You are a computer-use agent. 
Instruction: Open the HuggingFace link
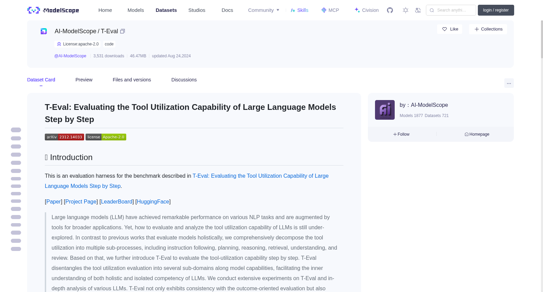point(153,201)
